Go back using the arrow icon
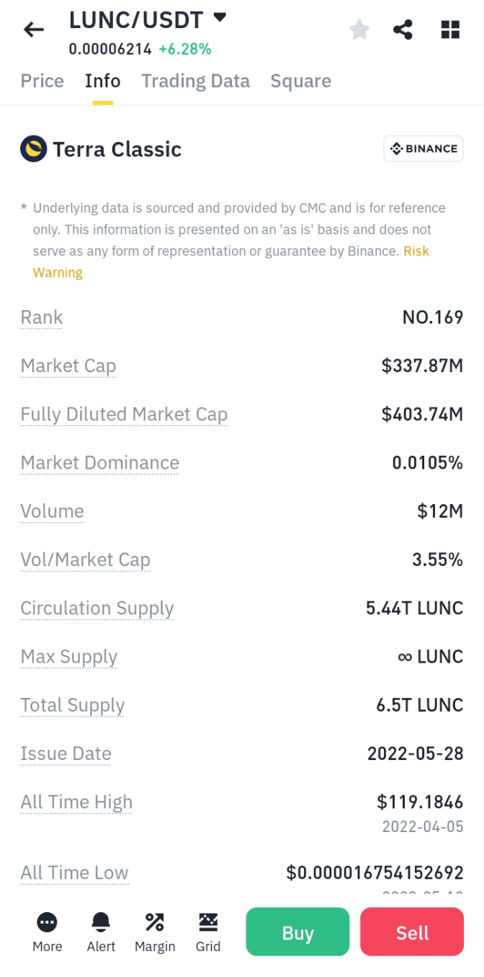Viewport: 484px width, 977px height. 34,30
